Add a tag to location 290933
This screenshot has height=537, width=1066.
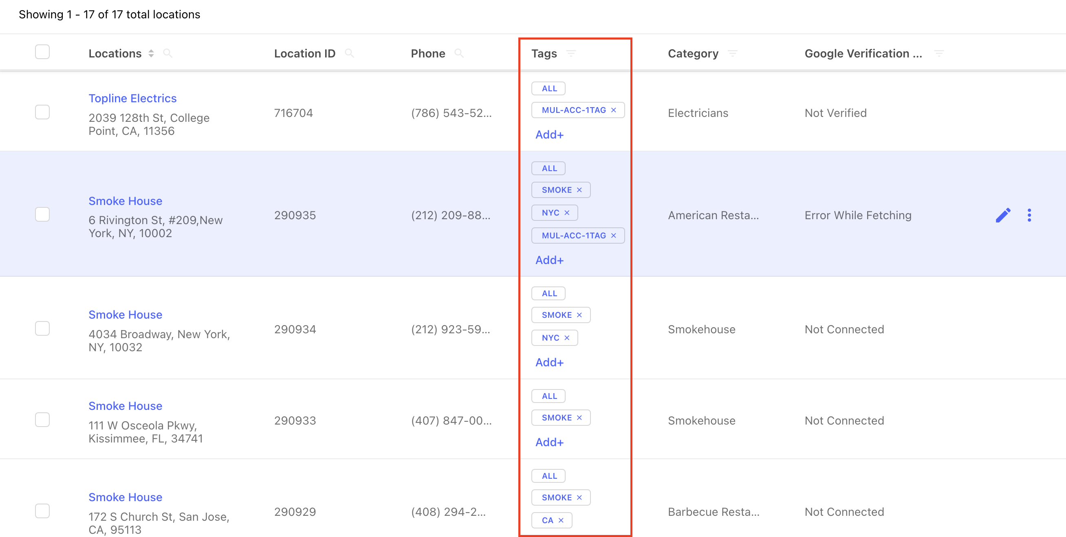point(549,442)
